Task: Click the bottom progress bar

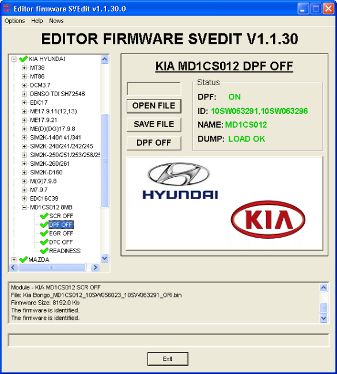Action: [x=169, y=341]
